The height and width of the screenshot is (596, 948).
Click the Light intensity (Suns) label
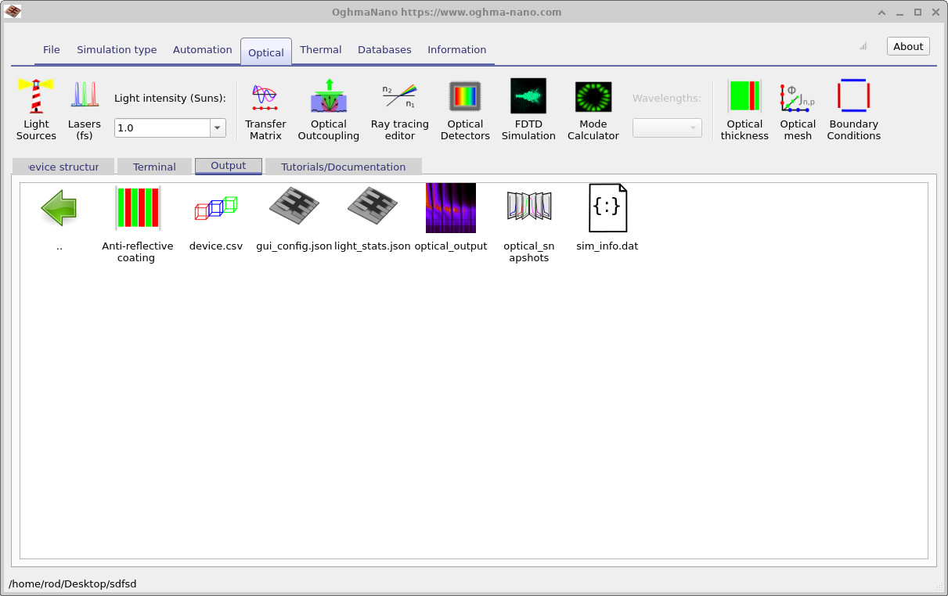[170, 98]
